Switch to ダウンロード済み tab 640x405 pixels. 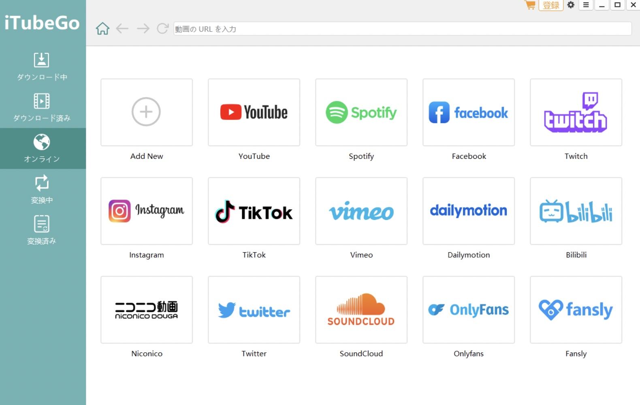click(x=42, y=107)
